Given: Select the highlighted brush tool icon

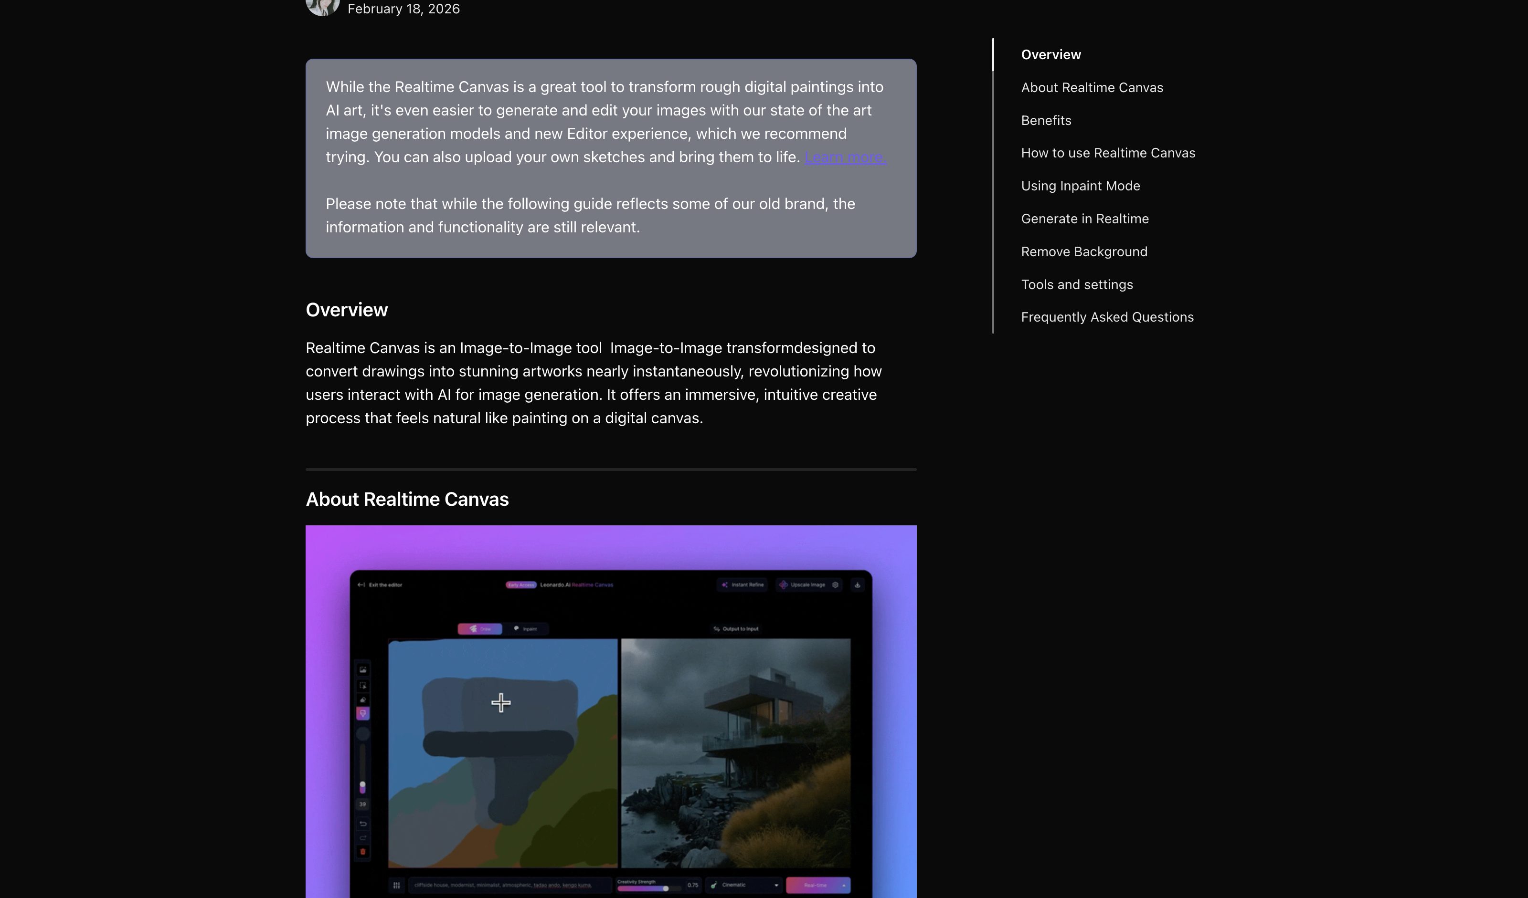Looking at the screenshot, I should [x=362, y=714].
